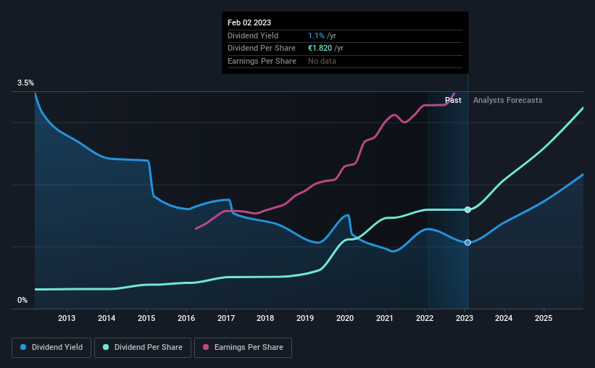
Task: Click the 2019 x-axis label
Action: pos(304,318)
